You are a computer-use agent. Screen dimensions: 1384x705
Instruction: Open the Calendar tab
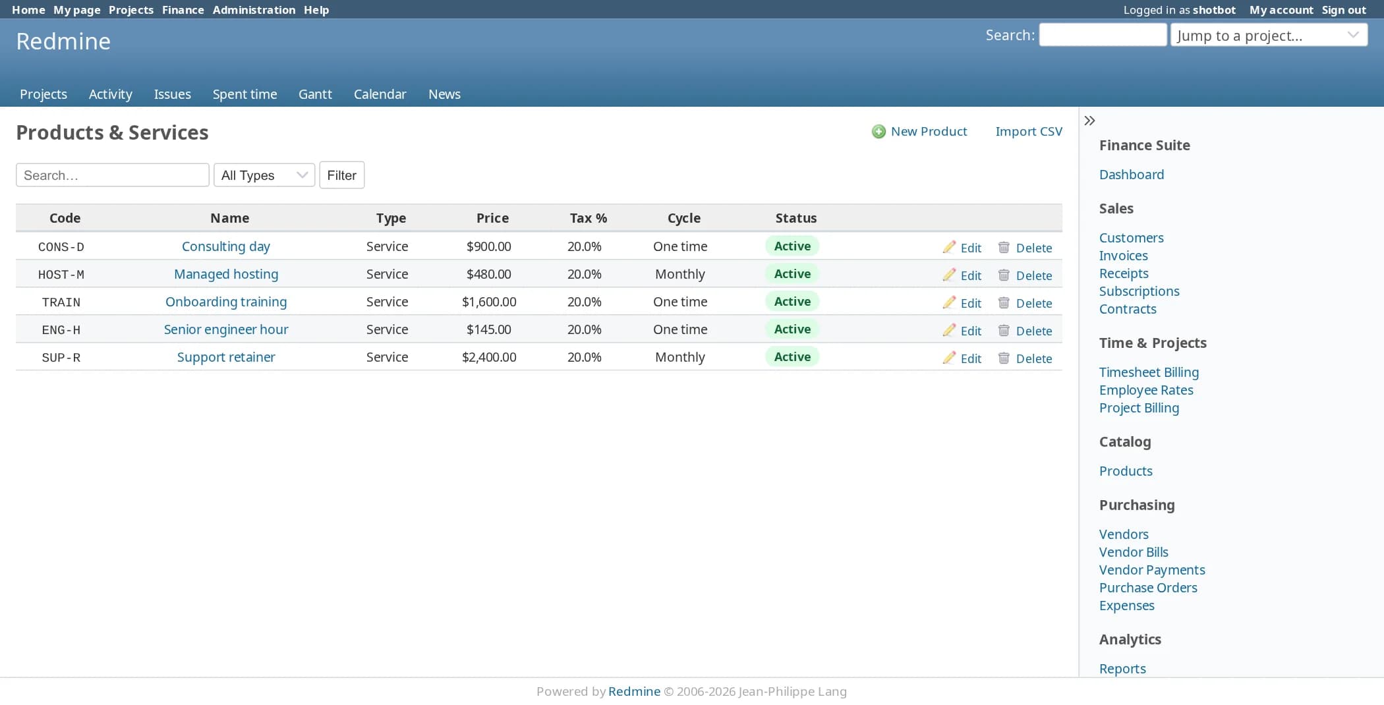380,94
